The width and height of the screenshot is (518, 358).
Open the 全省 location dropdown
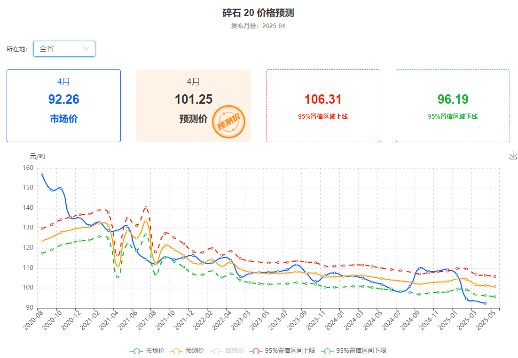pyautogui.click(x=64, y=49)
